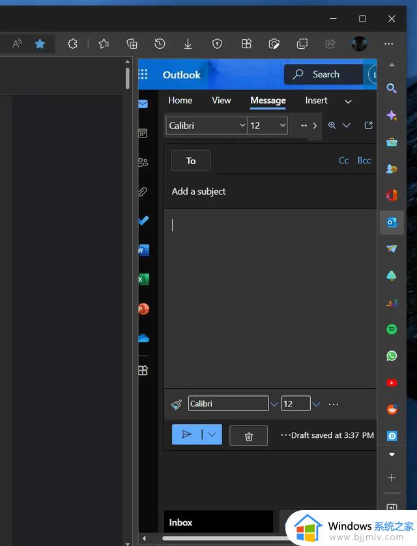Open the Reddit icon in sidebar

pos(392,409)
